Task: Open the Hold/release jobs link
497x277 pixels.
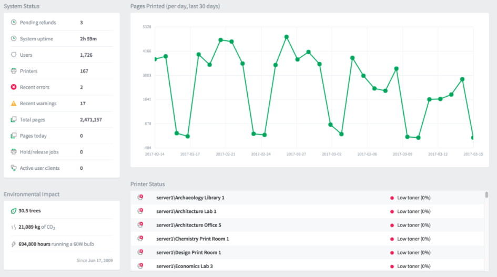Action: [39, 152]
